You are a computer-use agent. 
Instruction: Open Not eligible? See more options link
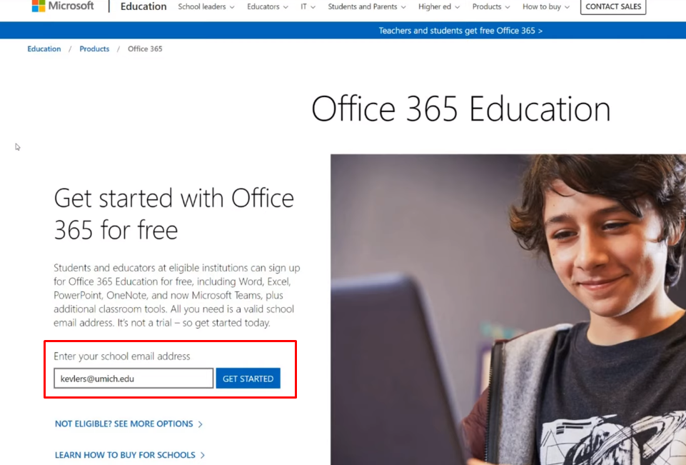click(128, 424)
